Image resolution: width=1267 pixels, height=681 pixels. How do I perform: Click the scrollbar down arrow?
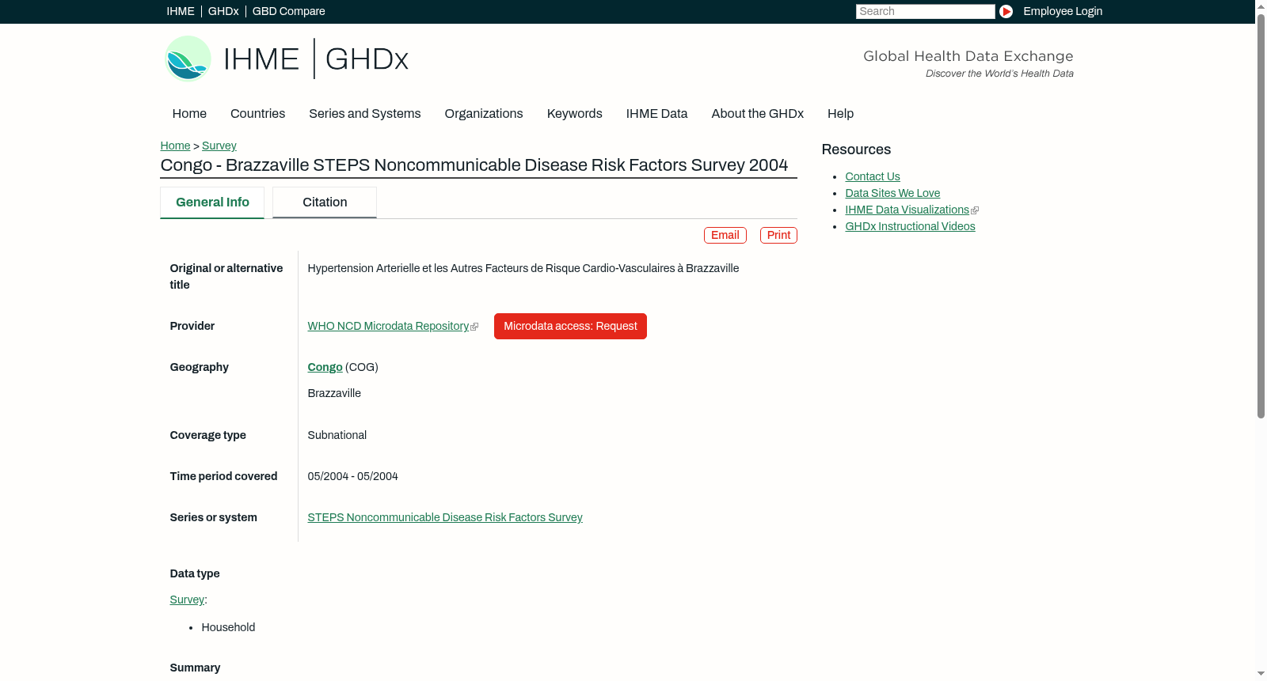coord(1261,674)
